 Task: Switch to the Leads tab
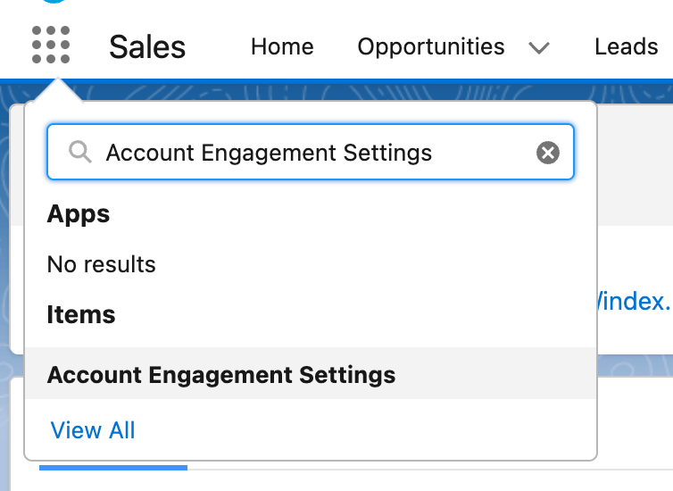click(626, 46)
